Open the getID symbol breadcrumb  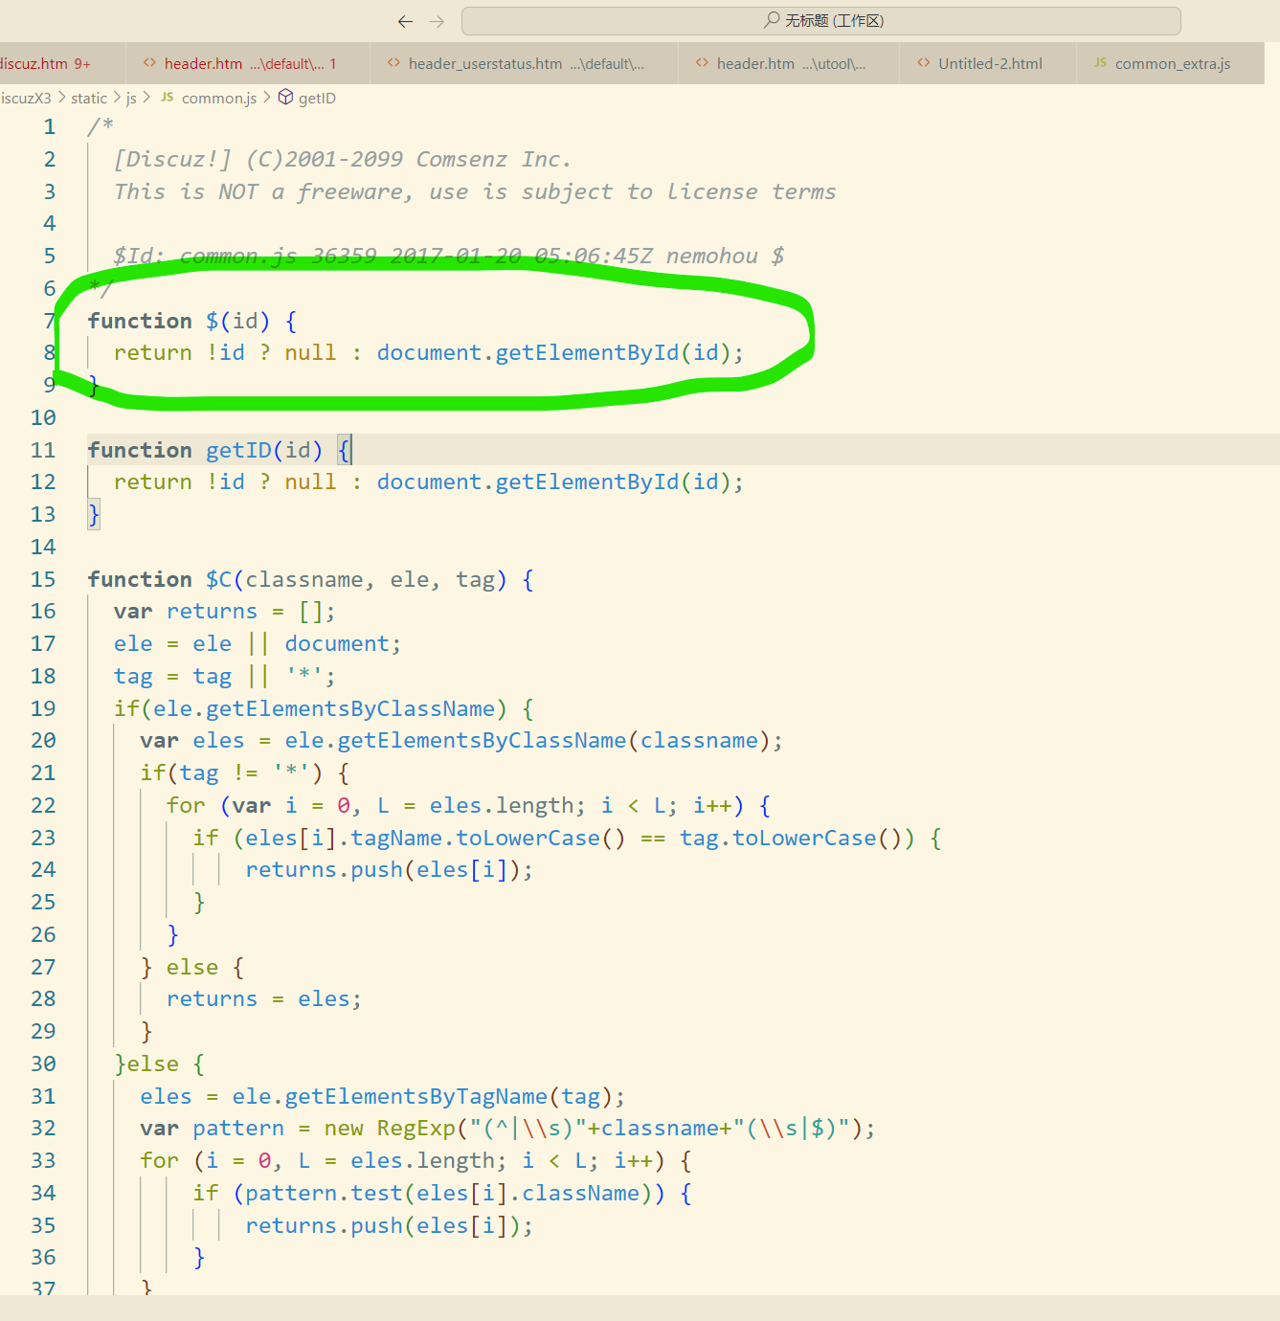coord(317,99)
